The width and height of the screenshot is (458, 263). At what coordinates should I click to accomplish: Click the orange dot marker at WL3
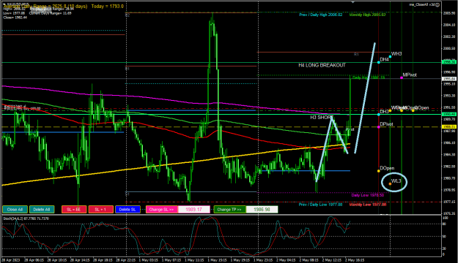coord(390,184)
